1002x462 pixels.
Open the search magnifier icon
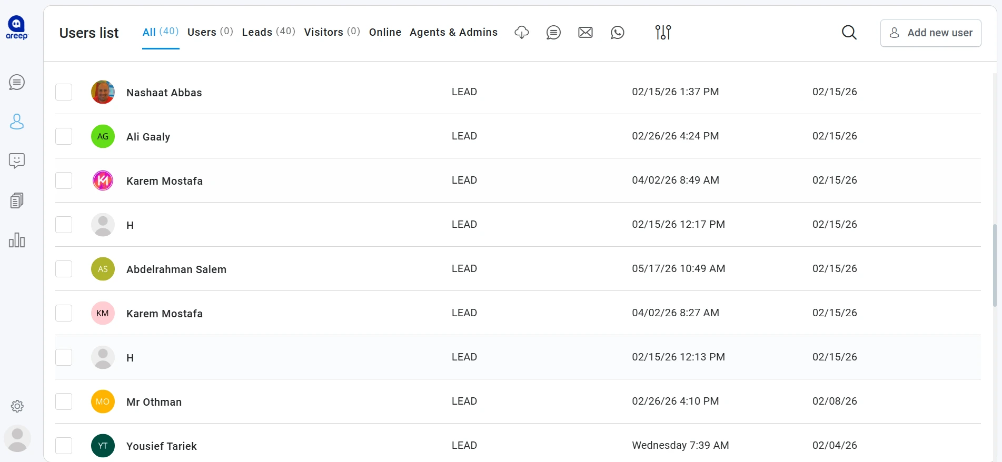849,33
